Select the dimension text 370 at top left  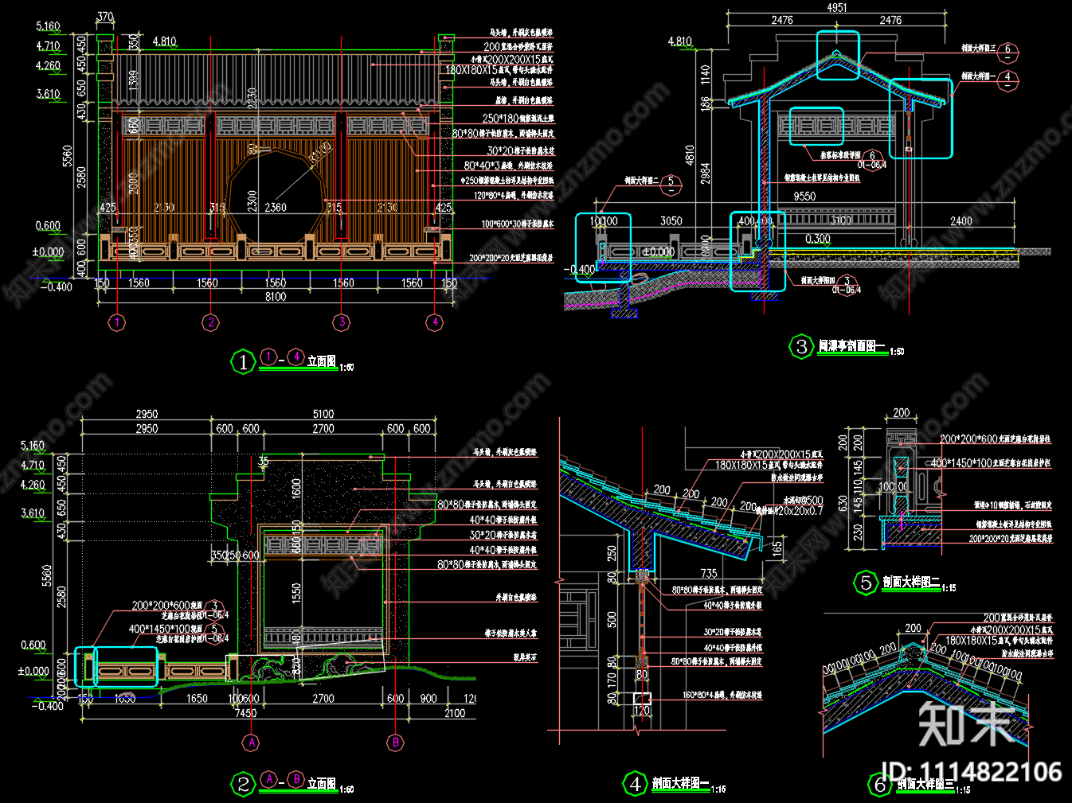click(x=104, y=17)
